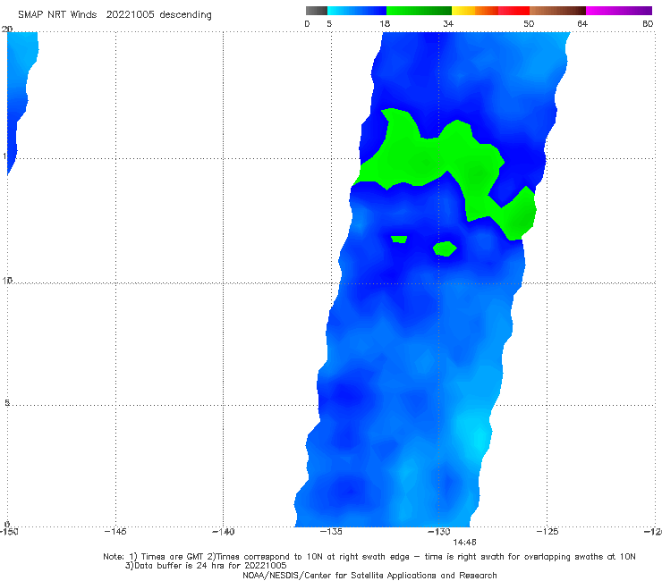The image size is (662, 581).
Task: Click the yellow-orange segment of the color bar
Action: tap(474, 11)
